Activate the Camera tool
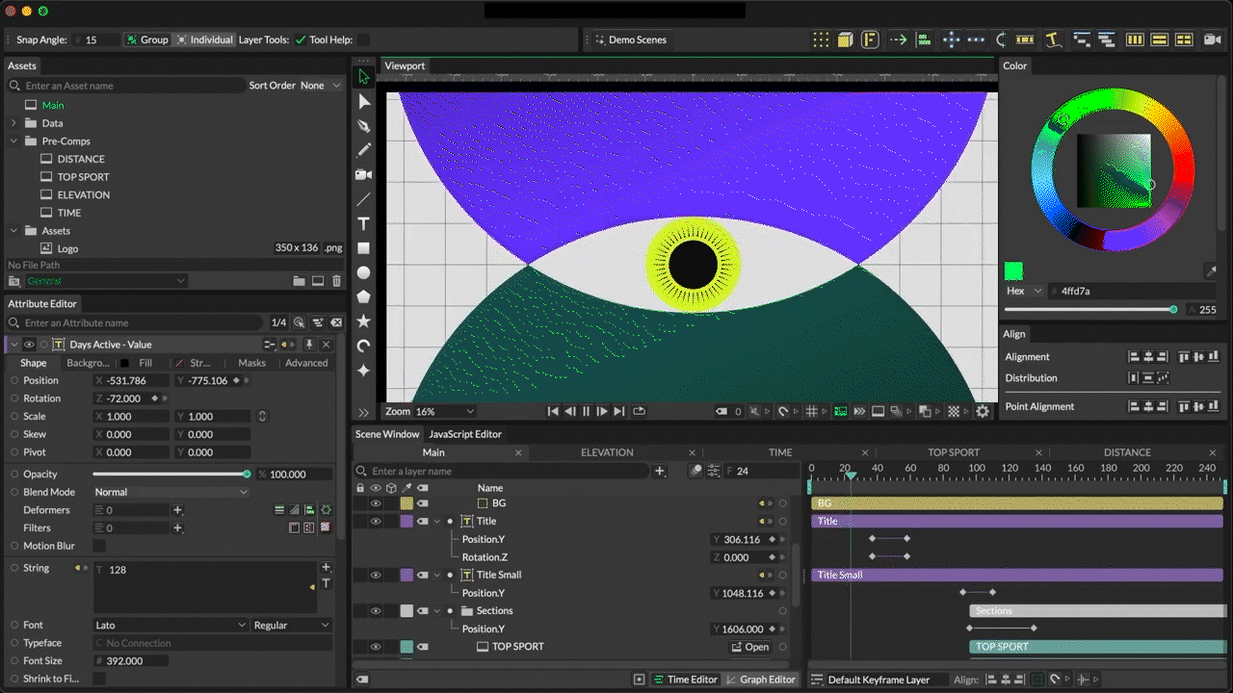 coord(363,175)
